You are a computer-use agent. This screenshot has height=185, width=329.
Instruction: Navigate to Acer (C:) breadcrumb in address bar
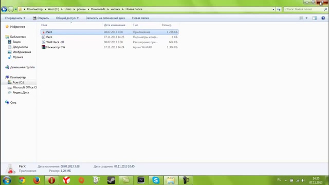(53, 9)
